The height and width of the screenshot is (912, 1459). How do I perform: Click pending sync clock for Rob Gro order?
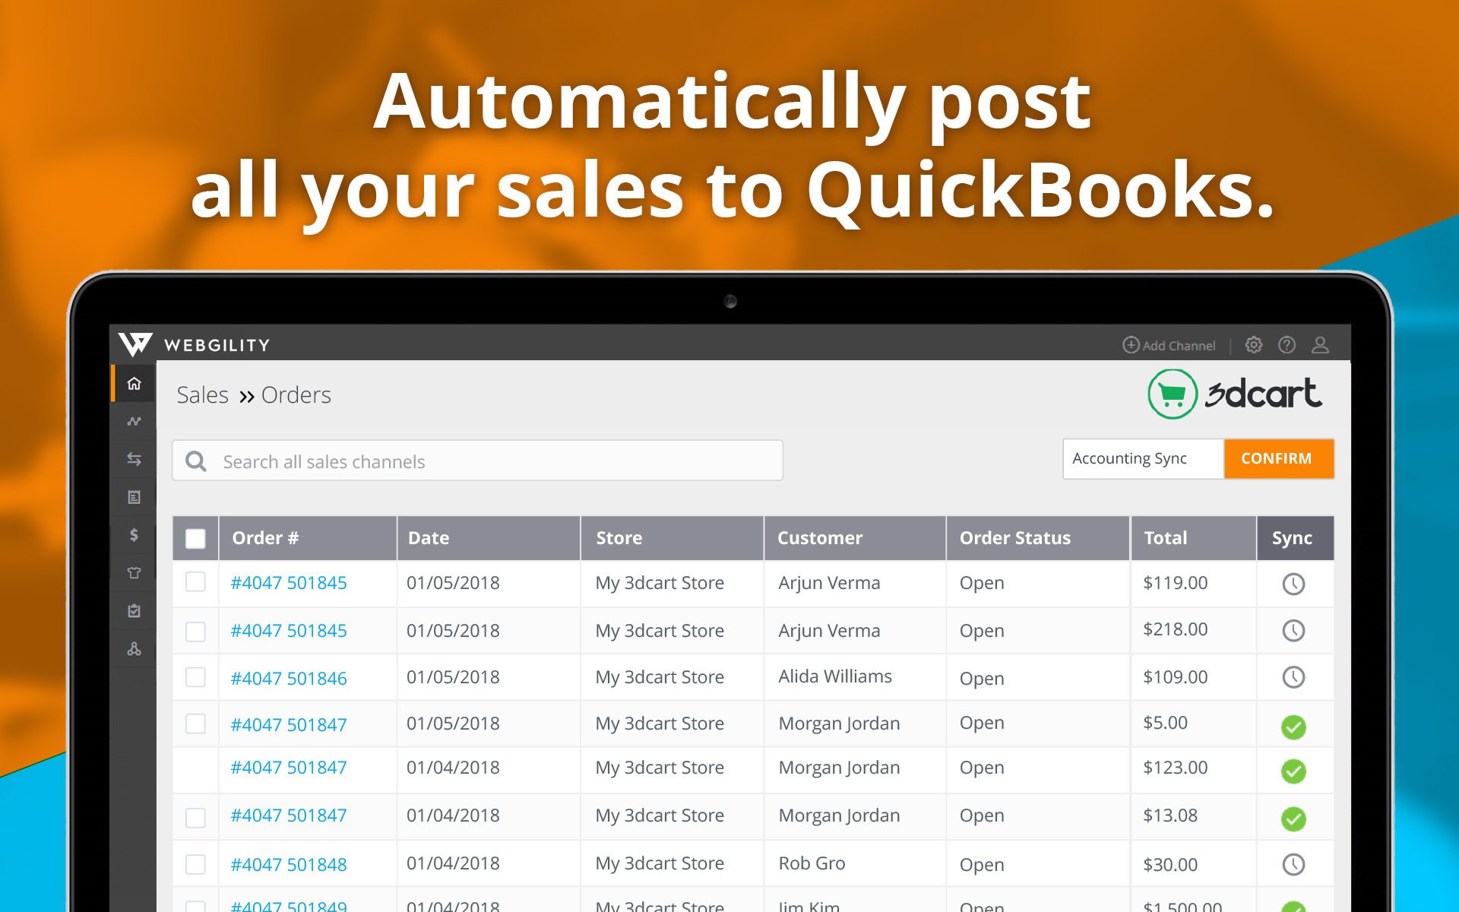pyautogui.click(x=1293, y=864)
